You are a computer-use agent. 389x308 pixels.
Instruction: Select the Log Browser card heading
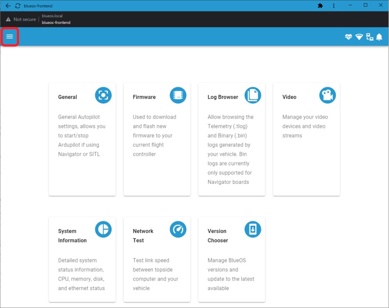tap(222, 97)
